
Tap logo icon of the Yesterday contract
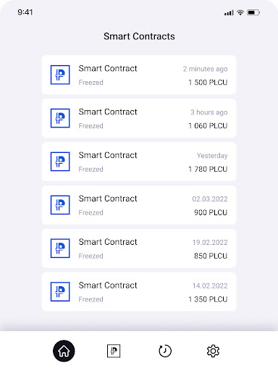click(60, 162)
